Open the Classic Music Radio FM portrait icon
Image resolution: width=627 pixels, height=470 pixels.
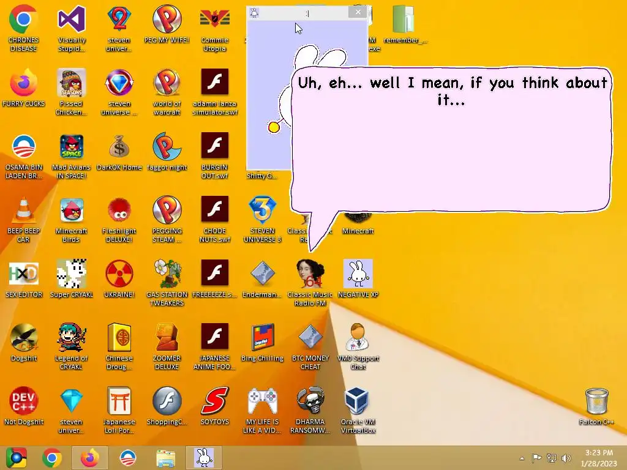[310, 274]
